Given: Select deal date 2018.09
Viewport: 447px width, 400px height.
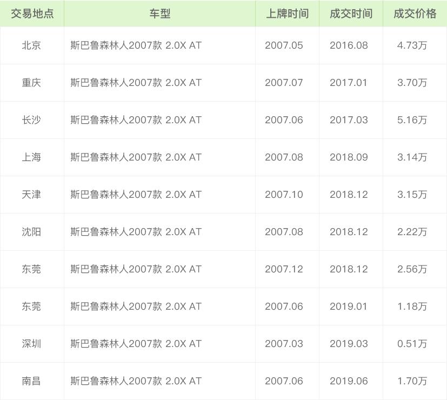Looking at the screenshot, I should pos(349,157).
